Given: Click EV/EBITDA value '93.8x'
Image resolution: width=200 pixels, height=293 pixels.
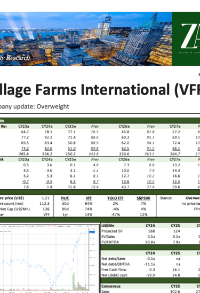Looking at the screenshot, I should coord(150,242).
